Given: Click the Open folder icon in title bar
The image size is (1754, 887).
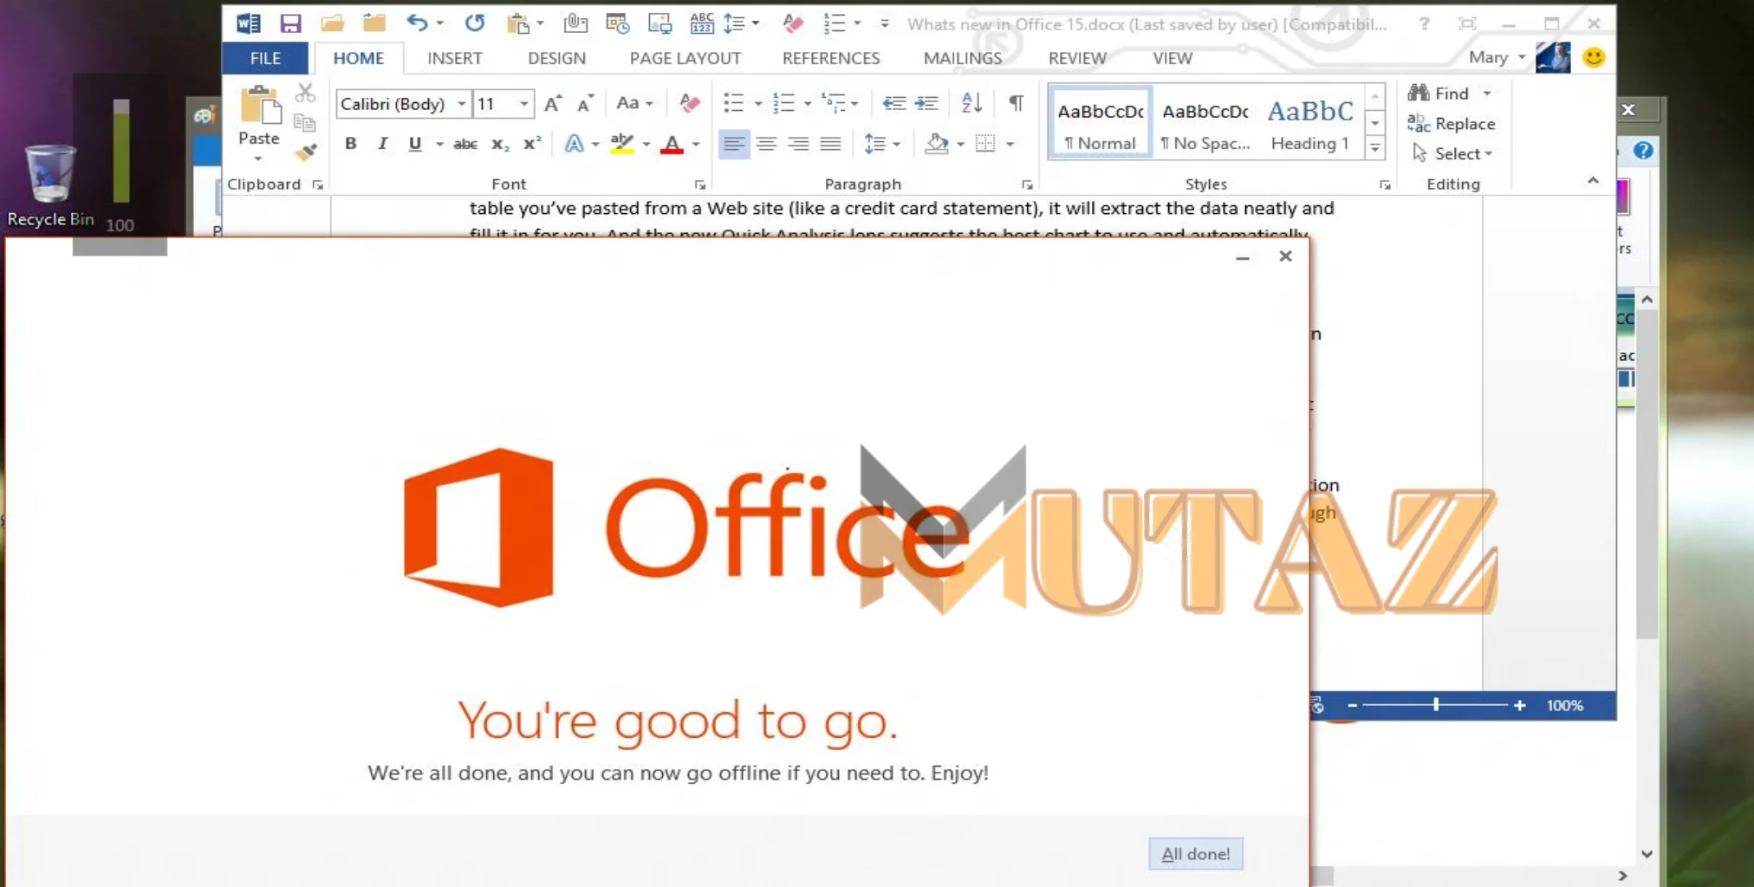Looking at the screenshot, I should pyautogui.click(x=333, y=23).
